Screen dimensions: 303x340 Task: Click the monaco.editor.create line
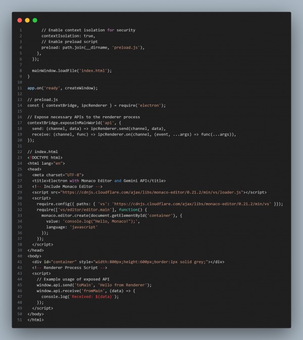[112, 216]
